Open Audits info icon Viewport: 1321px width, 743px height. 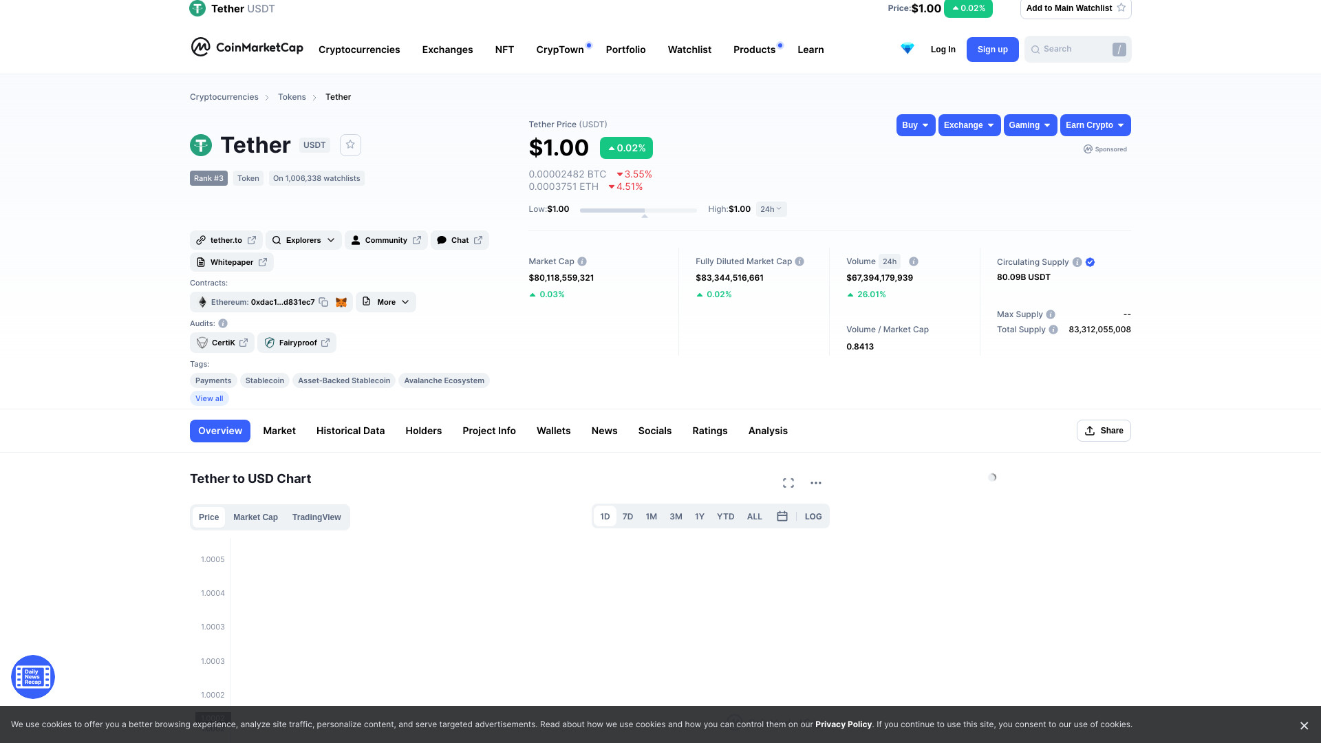[x=223, y=323]
